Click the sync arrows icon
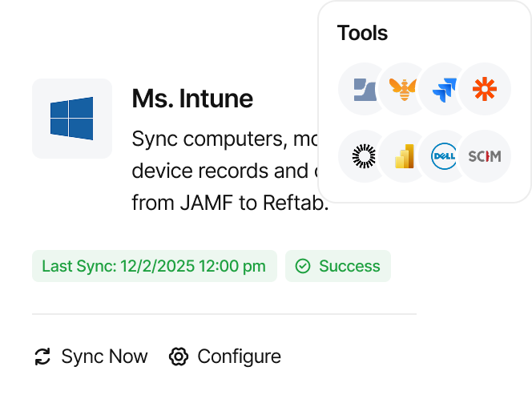The height and width of the screenshot is (399, 532). 42,357
